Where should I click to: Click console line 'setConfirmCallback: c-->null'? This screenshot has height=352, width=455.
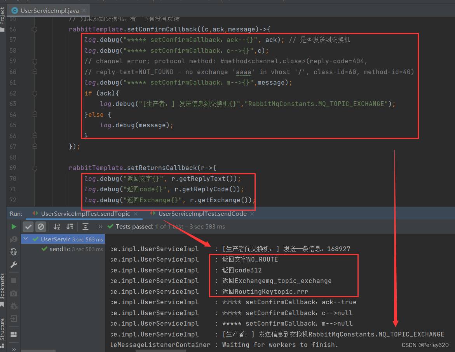[x=287, y=313]
